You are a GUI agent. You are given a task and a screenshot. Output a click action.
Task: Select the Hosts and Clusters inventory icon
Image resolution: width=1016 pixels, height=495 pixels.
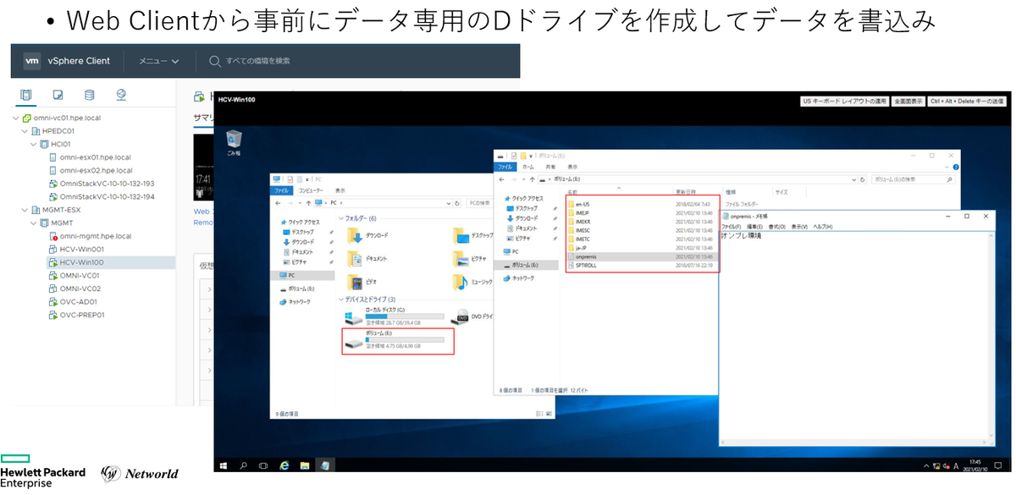[x=26, y=95]
